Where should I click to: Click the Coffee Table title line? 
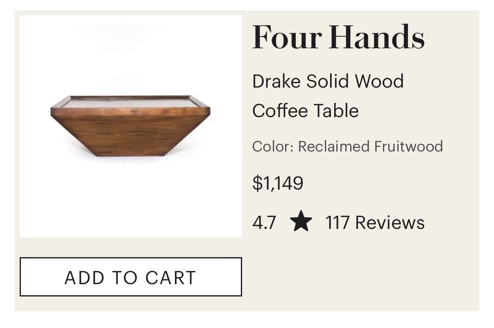click(x=305, y=111)
